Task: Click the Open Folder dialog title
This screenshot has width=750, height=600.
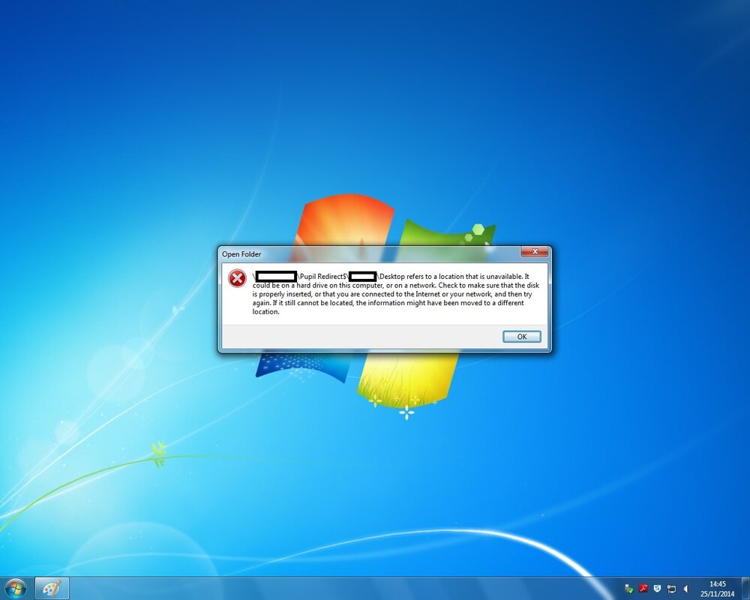Action: [241, 254]
